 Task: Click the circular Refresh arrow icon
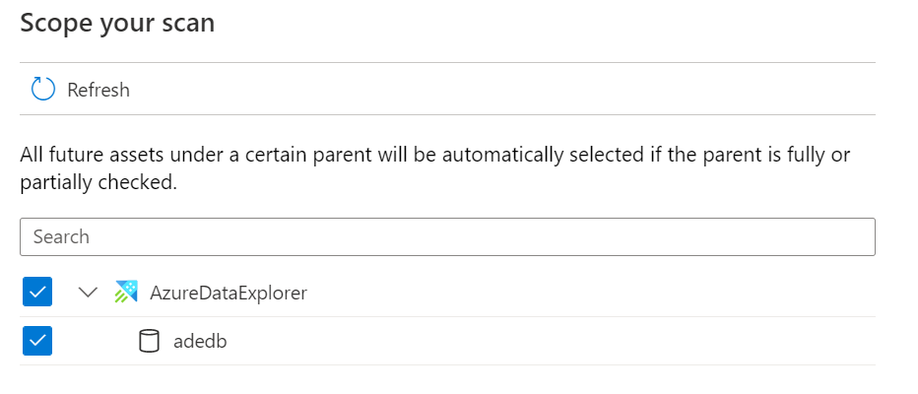pyautogui.click(x=42, y=89)
